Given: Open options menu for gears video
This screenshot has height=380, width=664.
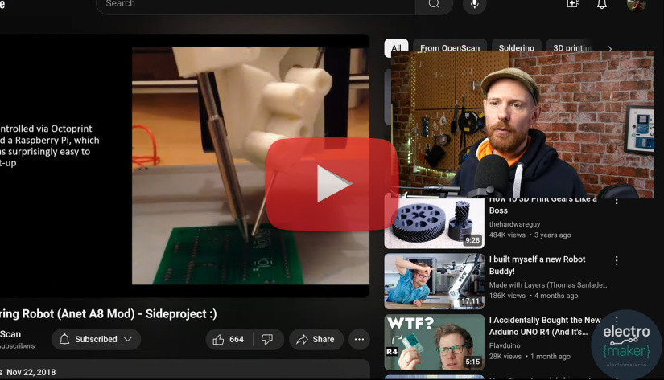Looking at the screenshot, I should coord(617,202).
